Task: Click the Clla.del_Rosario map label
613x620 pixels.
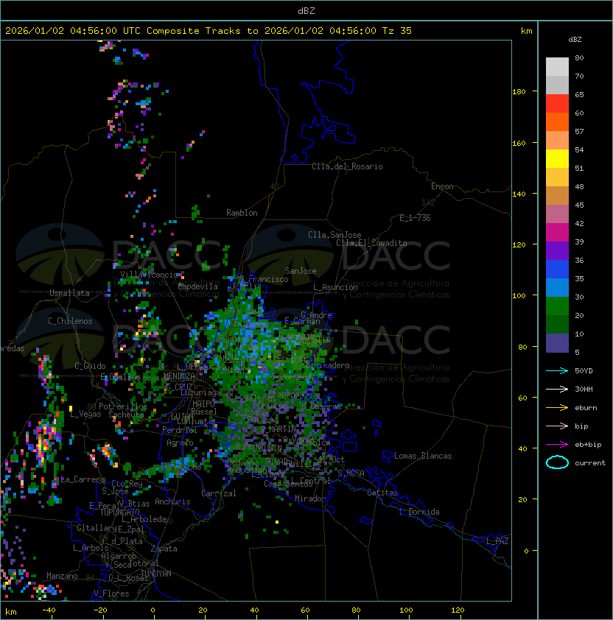Action: [347, 166]
